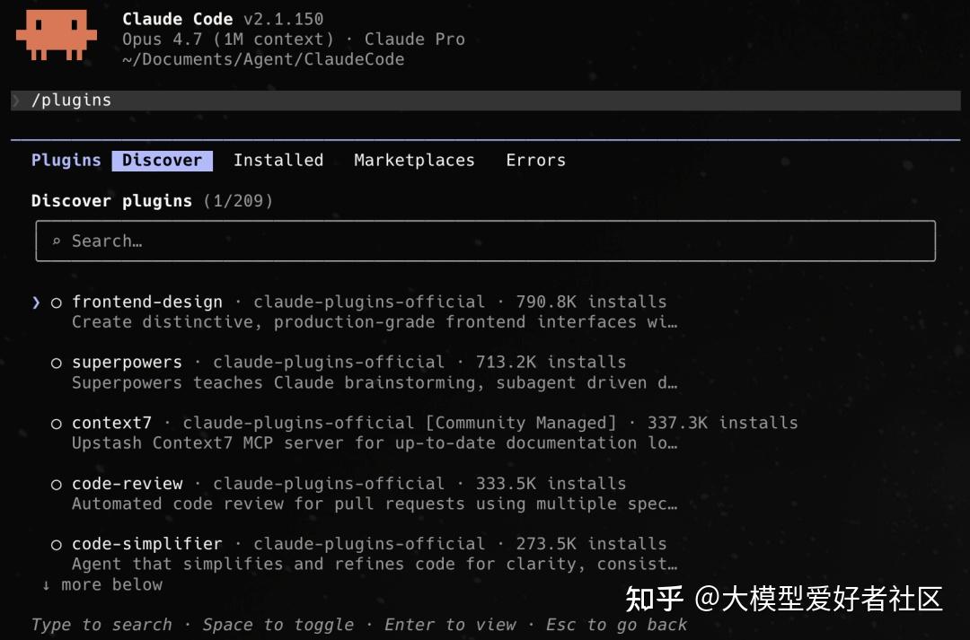Viewport: 970px width, 640px height.
Task: Click the Claude Code v2.1.150 title
Action: [x=223, y=19]
